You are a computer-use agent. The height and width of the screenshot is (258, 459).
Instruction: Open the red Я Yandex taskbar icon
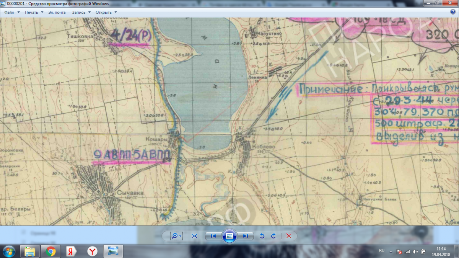pos(71,251)
